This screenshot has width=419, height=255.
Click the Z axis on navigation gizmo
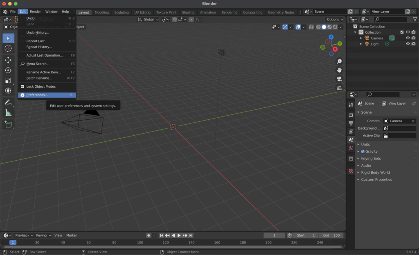click(x=331, y=37)
